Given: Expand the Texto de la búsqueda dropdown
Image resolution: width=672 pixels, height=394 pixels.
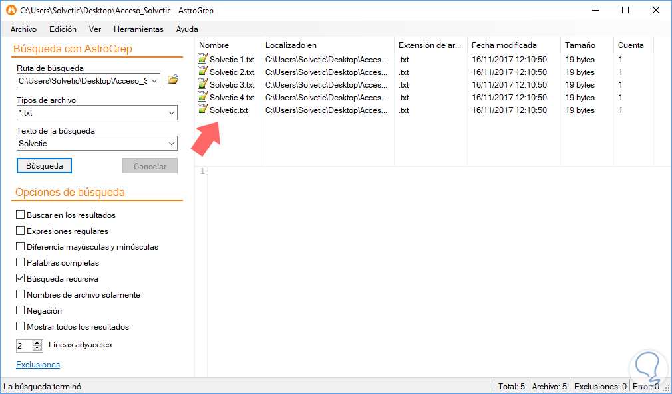Looking at the screenshot, I should coord(172,144).
